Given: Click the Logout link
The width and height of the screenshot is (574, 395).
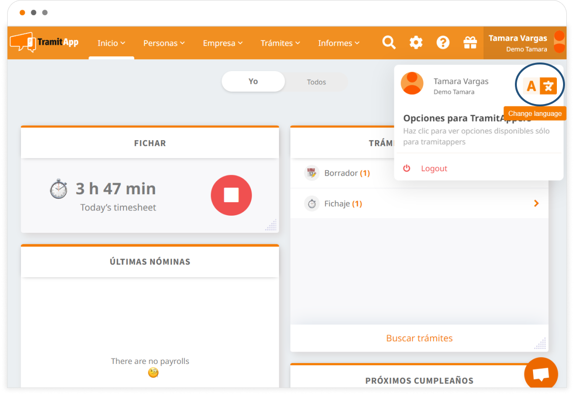Looking at the screenshot, I should coord(433,168).
